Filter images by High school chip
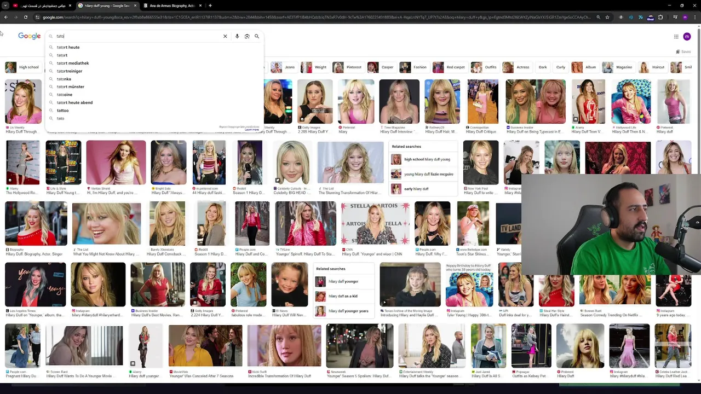Screen dimensions: 701x394 (x=23, y=67)
